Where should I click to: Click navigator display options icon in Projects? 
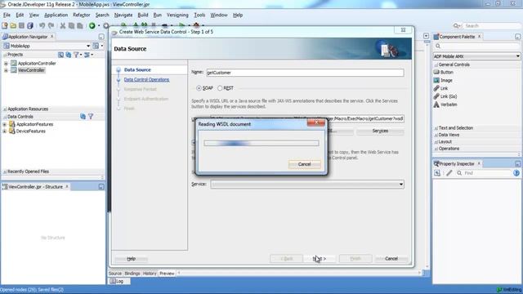tap(87, 55)
